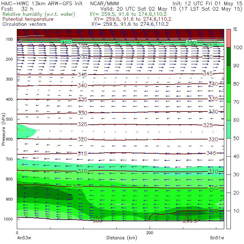Click the '90' colorbar value label
The height and width of the screenshot is (244, 244).
click(236, 66)
